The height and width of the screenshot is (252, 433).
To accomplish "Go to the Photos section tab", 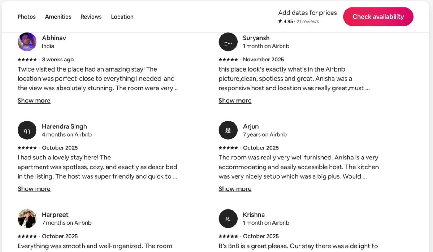I will 27,17.
